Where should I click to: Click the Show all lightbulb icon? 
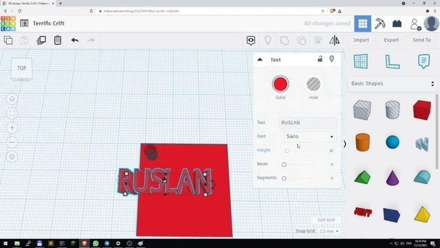tap(267, 40)
